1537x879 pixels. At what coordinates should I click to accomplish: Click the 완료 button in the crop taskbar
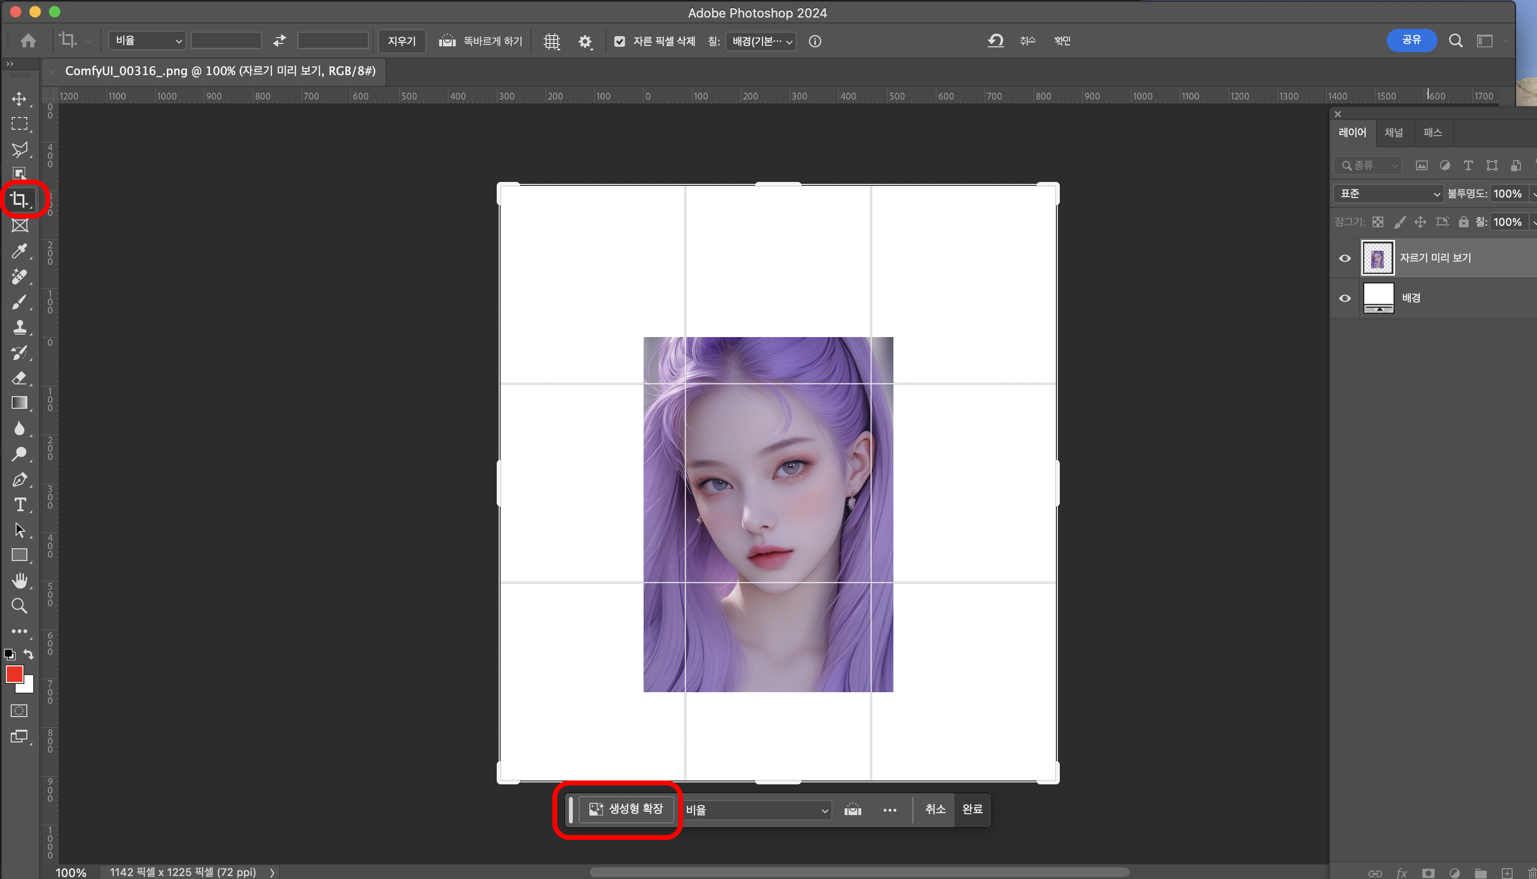(x=971, y=809)
